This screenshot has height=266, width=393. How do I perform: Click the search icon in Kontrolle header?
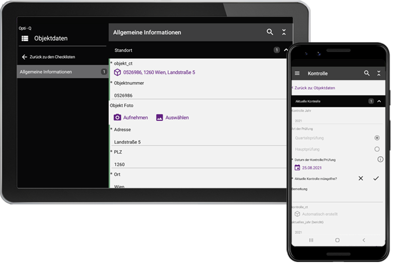click(x=367, y=74)
